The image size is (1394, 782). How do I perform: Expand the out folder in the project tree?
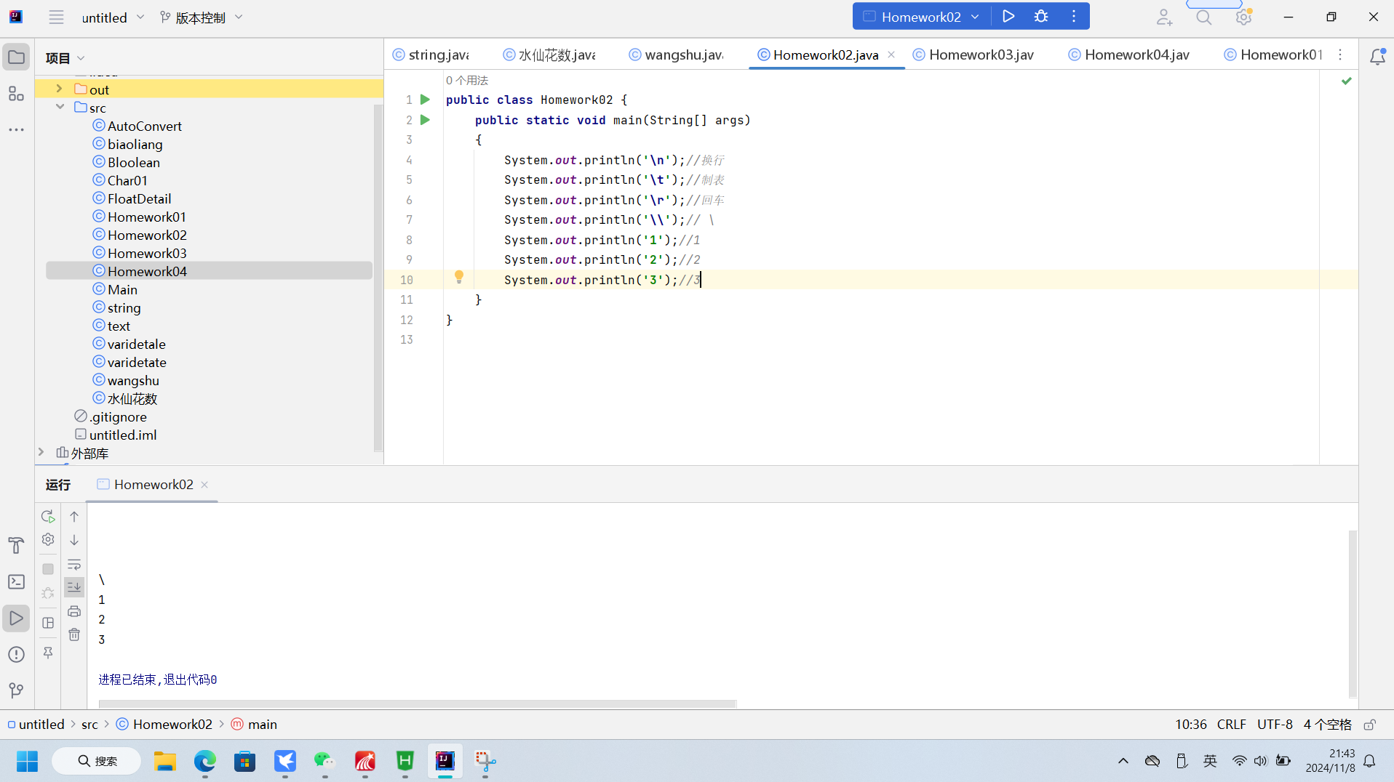pyautogui.click(x=60, y=89)
